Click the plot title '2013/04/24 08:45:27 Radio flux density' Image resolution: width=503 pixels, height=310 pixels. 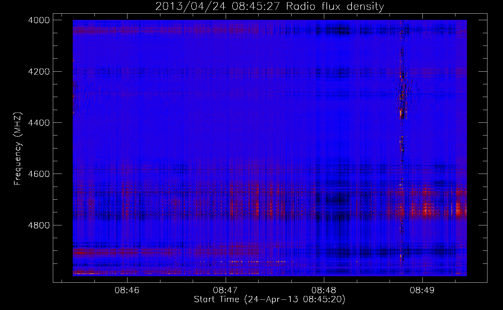pyautogui.click(x=270, y=6)
